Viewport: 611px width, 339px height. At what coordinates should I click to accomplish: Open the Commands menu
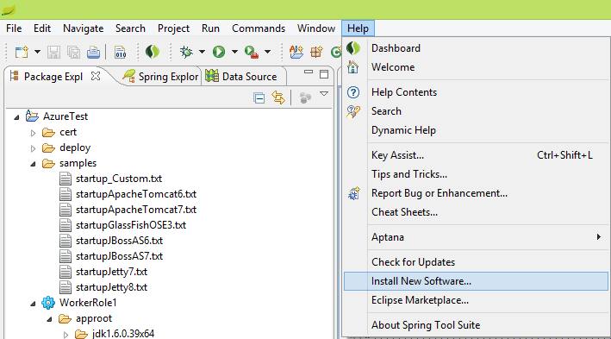(259, 28)
